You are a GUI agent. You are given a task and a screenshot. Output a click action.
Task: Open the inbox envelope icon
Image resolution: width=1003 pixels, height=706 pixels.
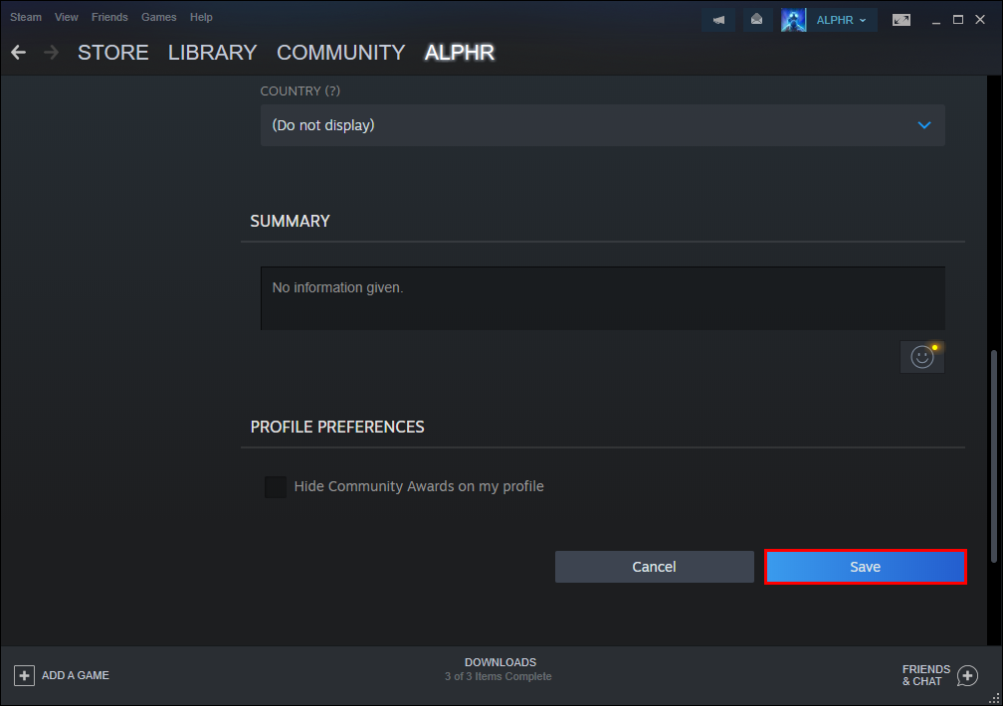point(756,20)
